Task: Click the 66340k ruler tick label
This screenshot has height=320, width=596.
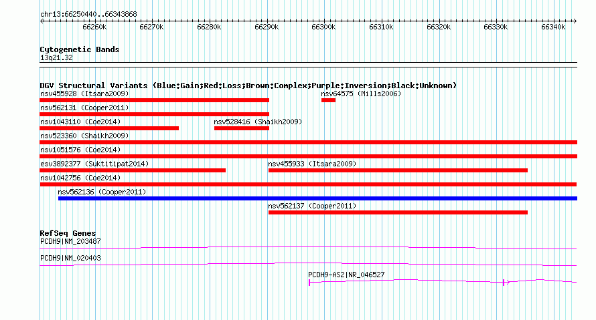Action: tap(553, 27)
